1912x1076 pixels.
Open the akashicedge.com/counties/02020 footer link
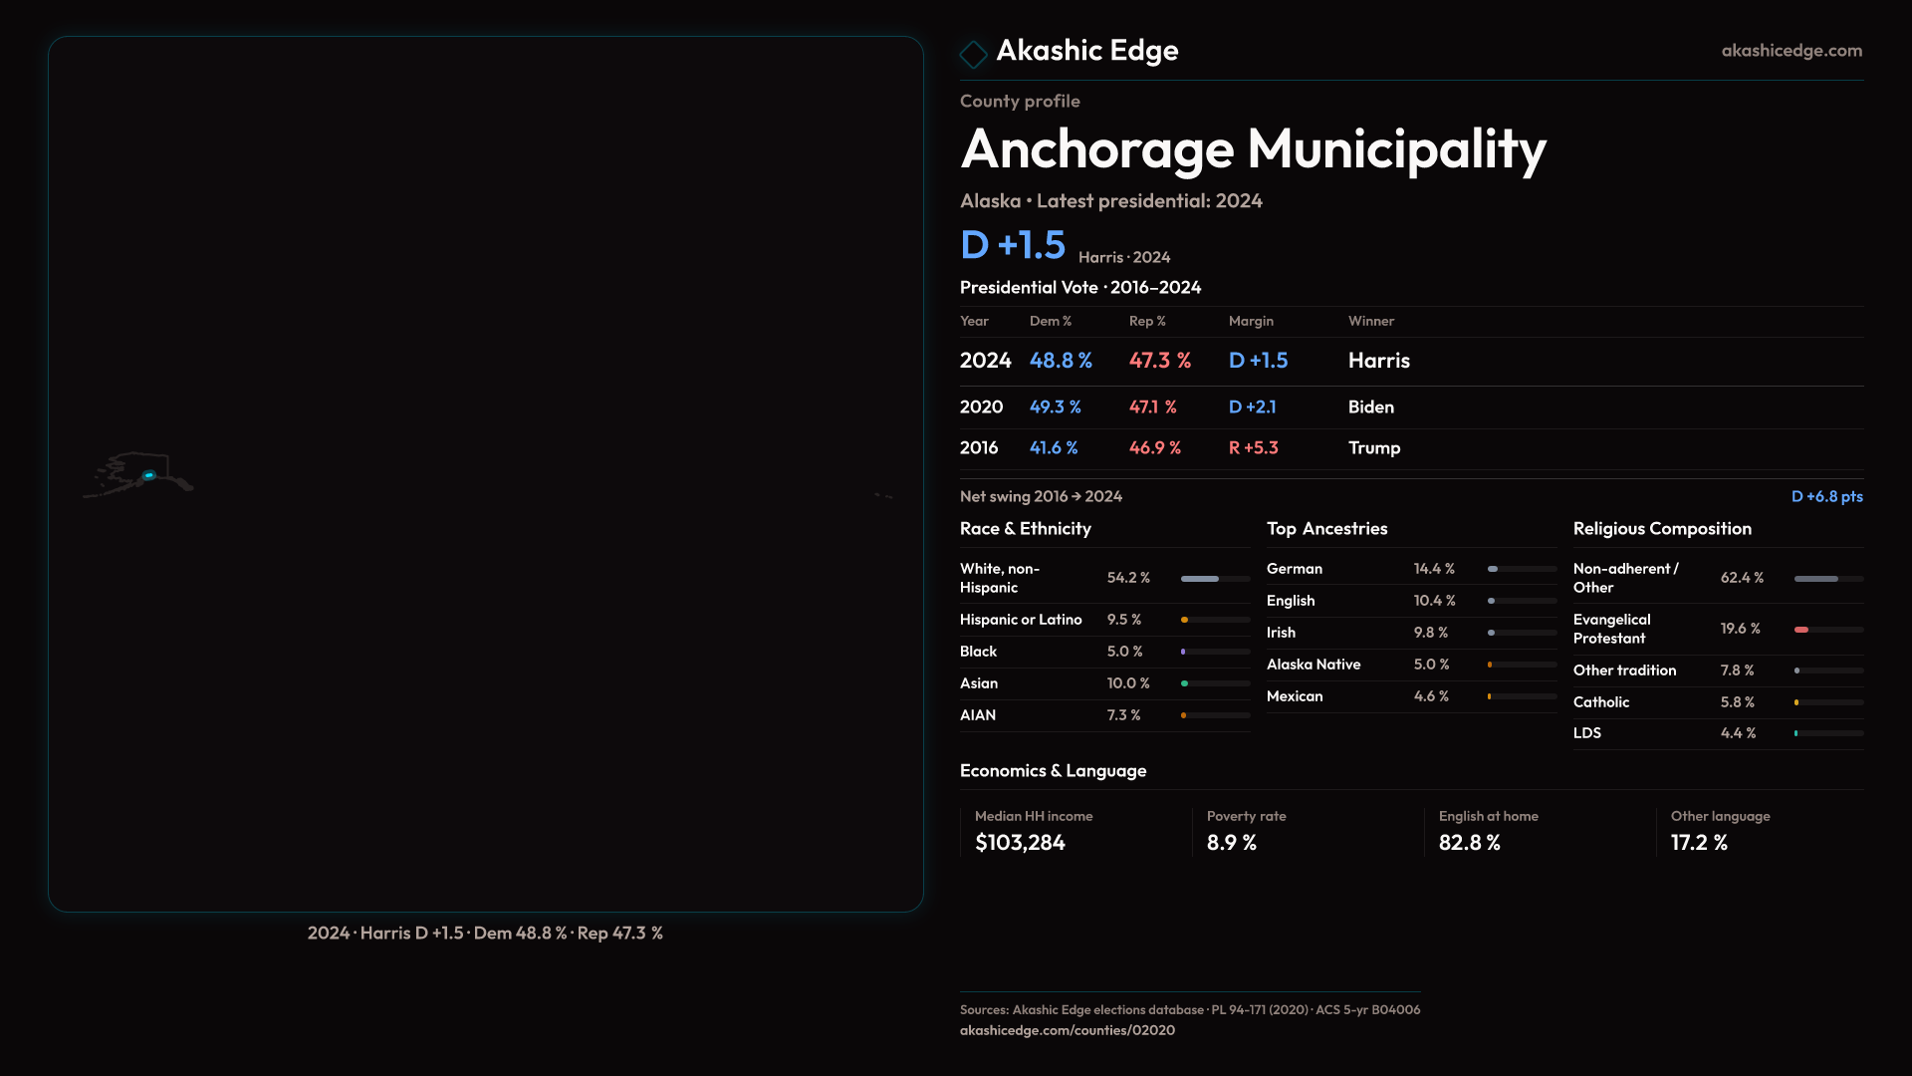pyautogui.click(x=1067, y=1030)
